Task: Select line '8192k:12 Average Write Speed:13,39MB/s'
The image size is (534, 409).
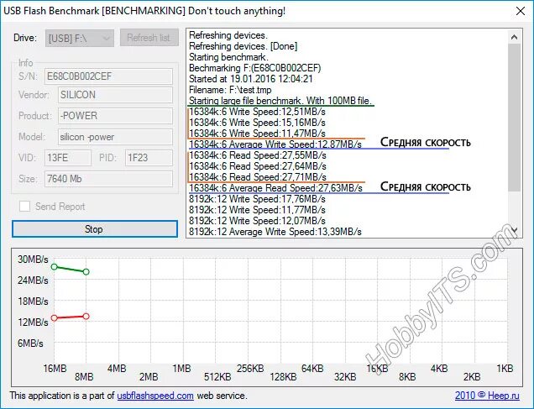Action: pos(275,232)
